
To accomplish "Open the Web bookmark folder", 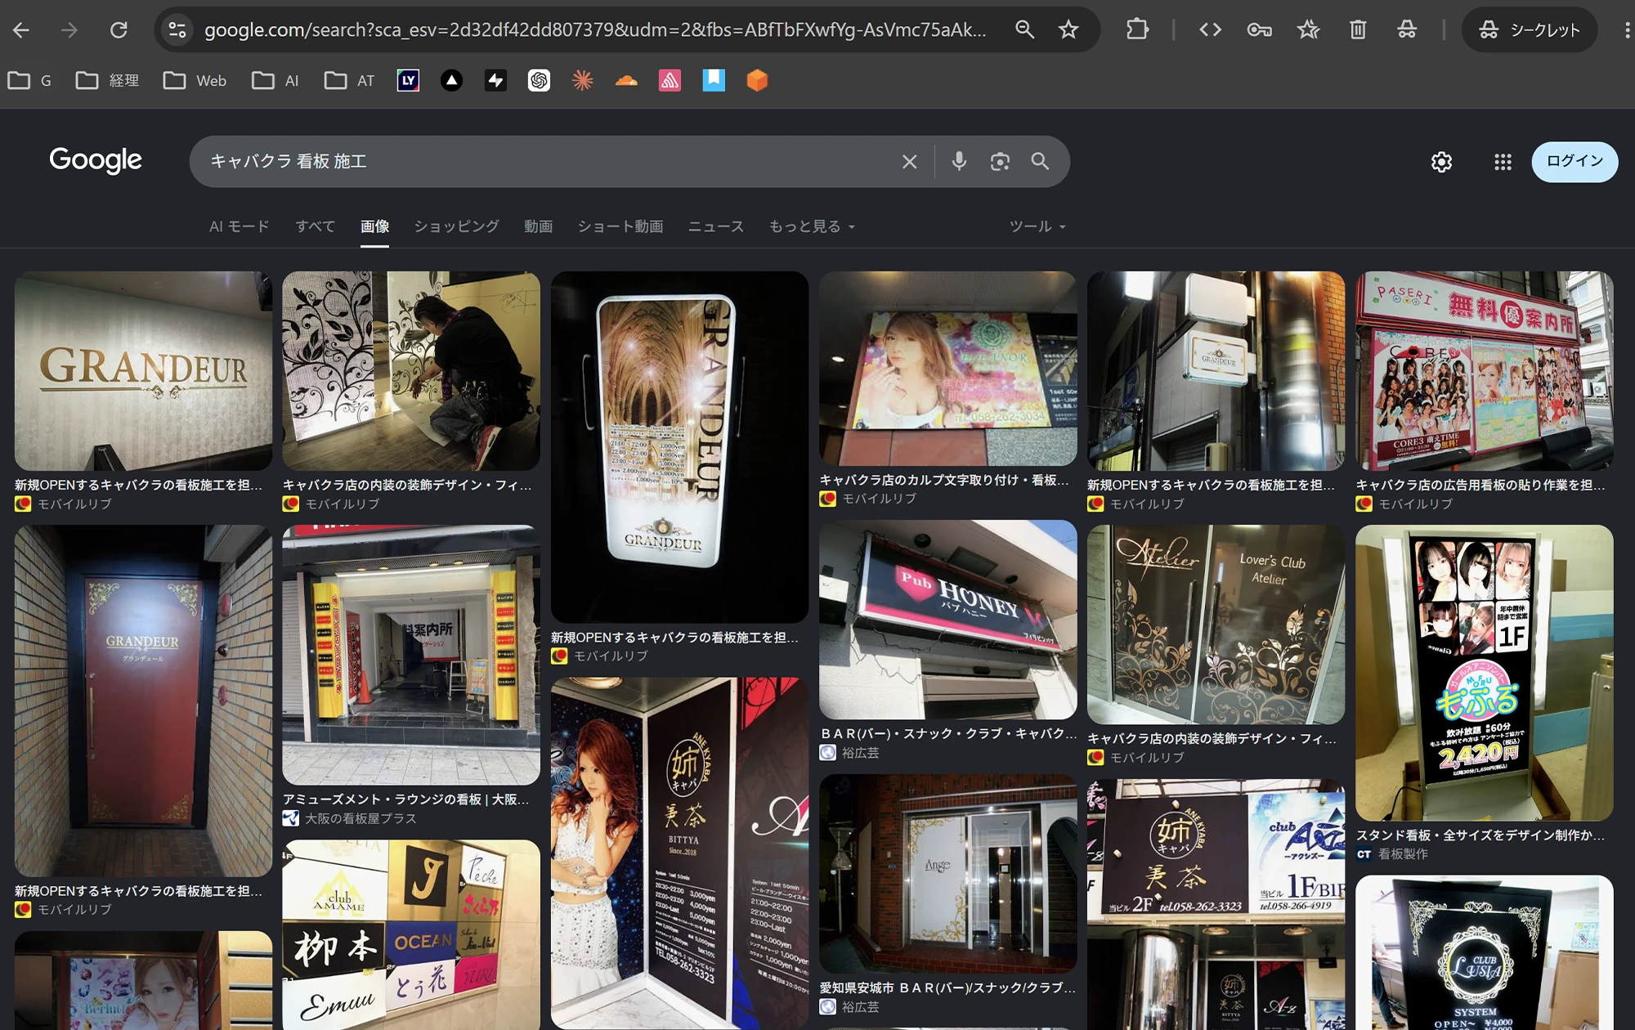I will (195, 80).
